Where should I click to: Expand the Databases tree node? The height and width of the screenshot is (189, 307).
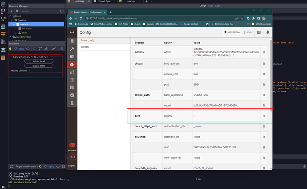tap(16, 28)
